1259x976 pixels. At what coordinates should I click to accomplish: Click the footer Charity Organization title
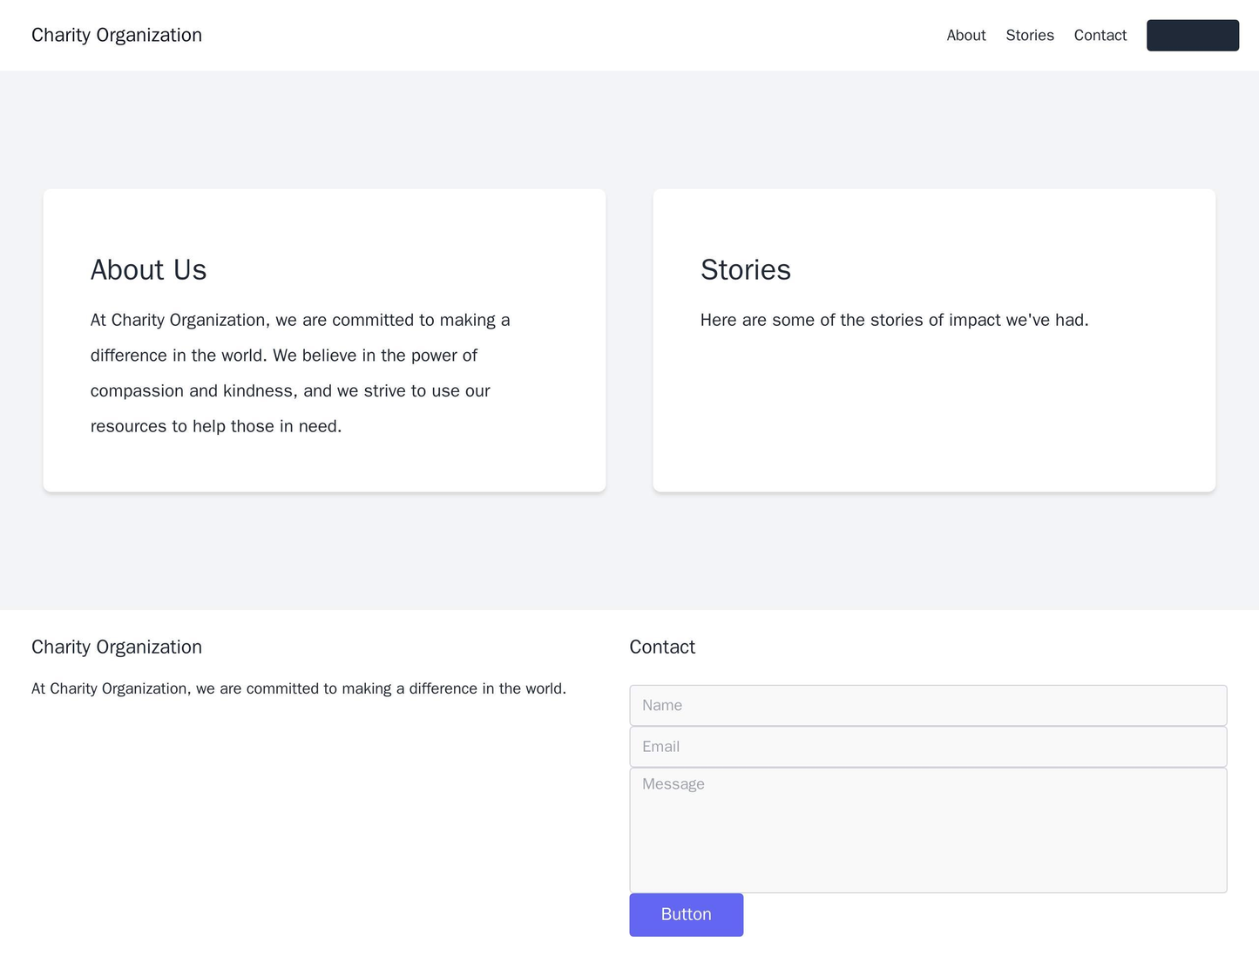117,647
